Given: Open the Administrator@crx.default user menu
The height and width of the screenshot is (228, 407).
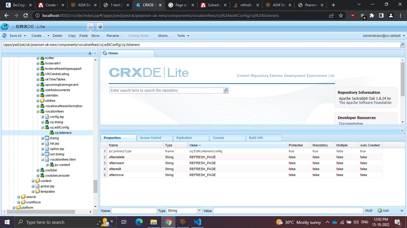Looking at the screenshot, I should pos(384,36).
